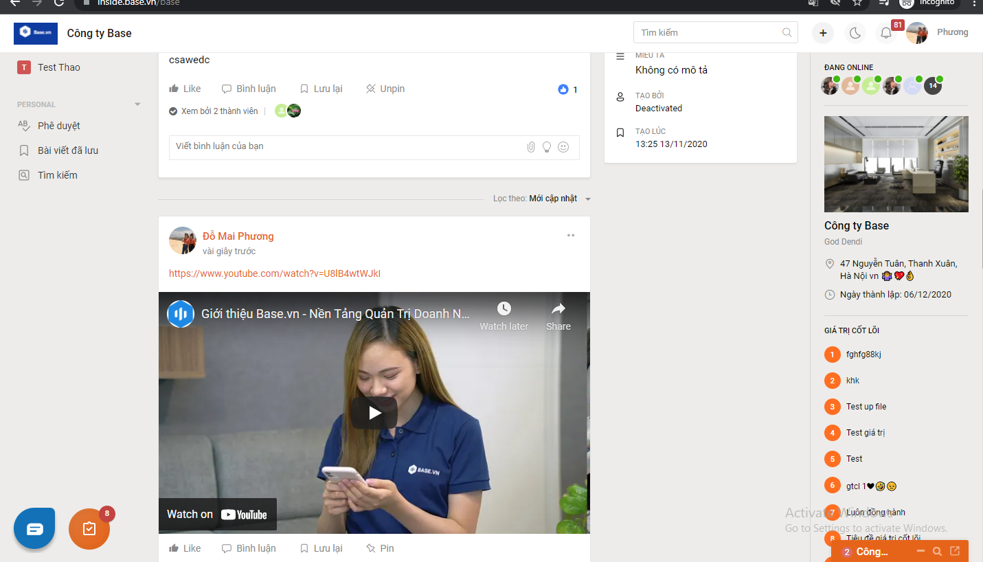Open Đỗ Mai Phương author profile
Image resolution: width=983 pixels, height=562 pixels.
point(238,236)
